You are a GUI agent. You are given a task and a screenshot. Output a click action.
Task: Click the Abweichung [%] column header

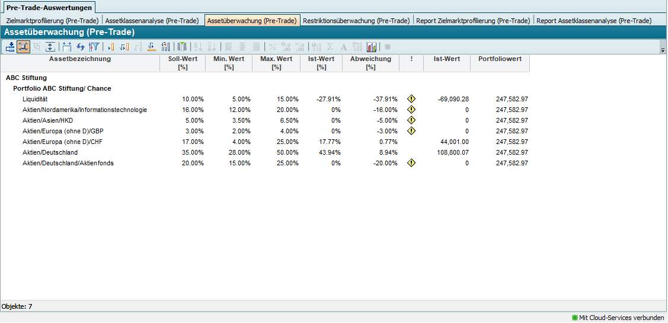(x=370, y=63)
